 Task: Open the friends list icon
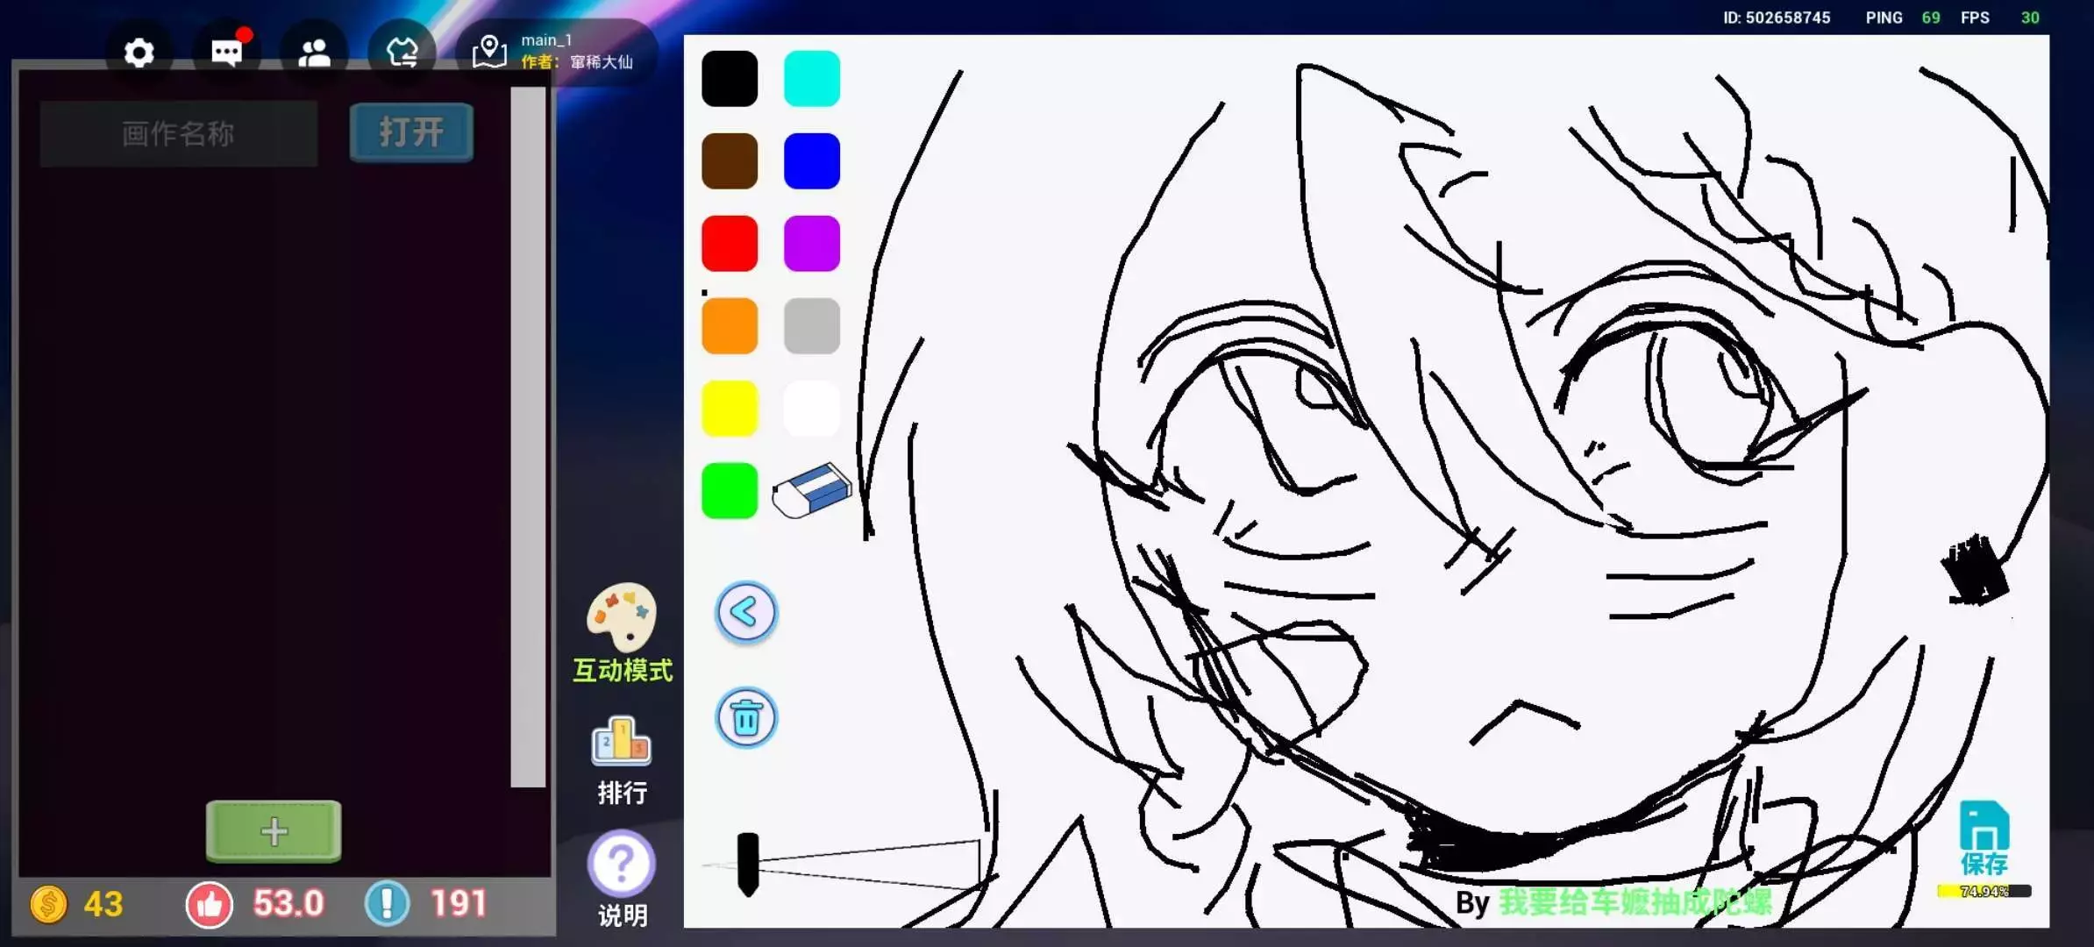314,53
